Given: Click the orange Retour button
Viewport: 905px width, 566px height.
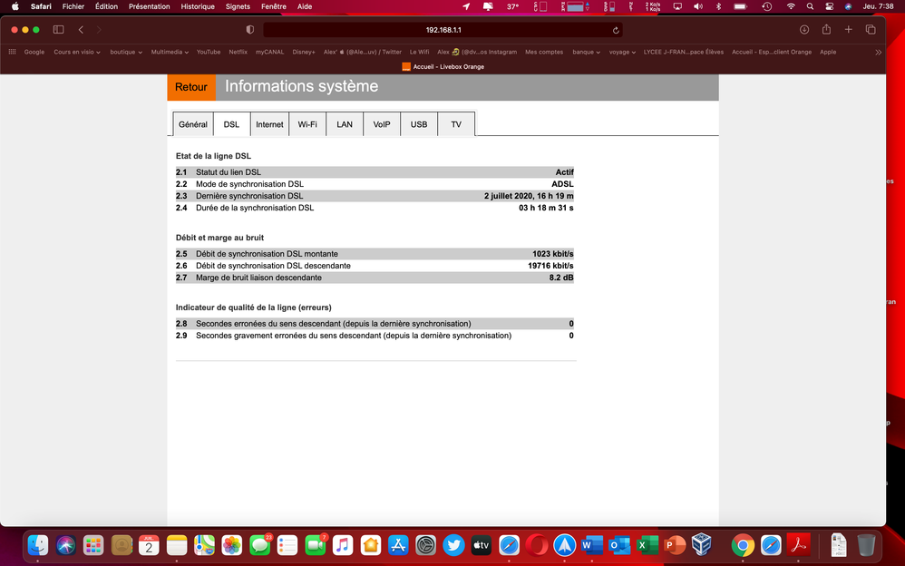Looking at the screenshot, I should (191, 87).
